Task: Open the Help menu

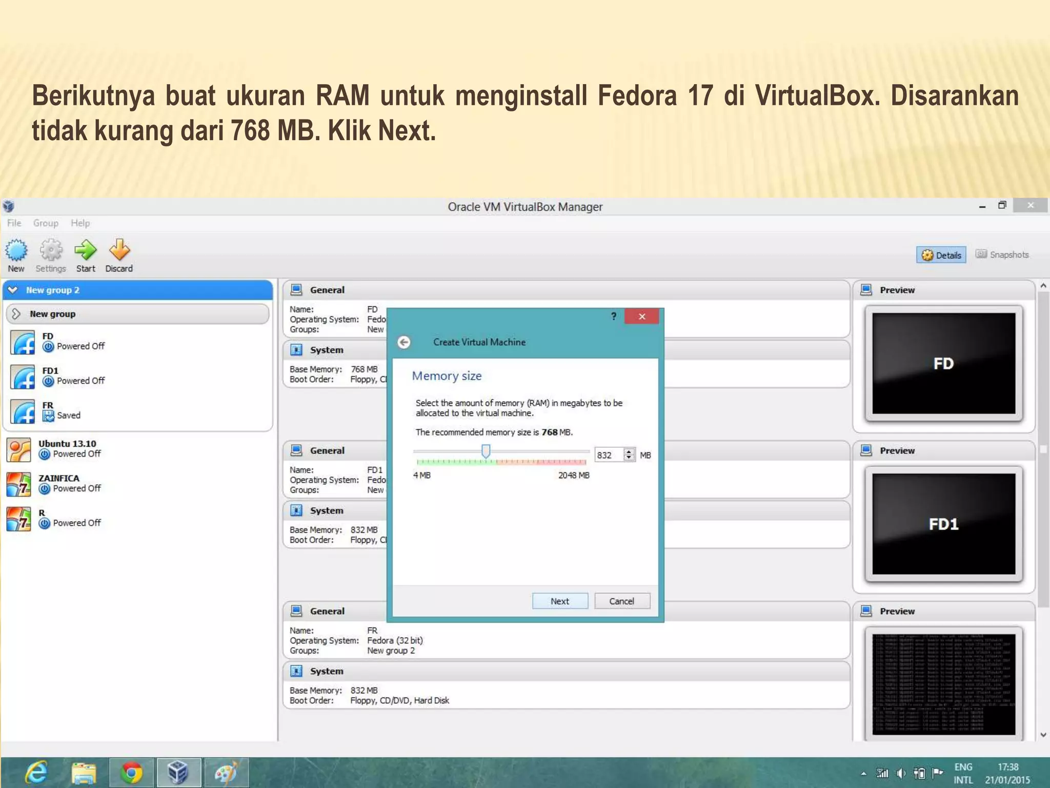Action: tap(80, 223)
